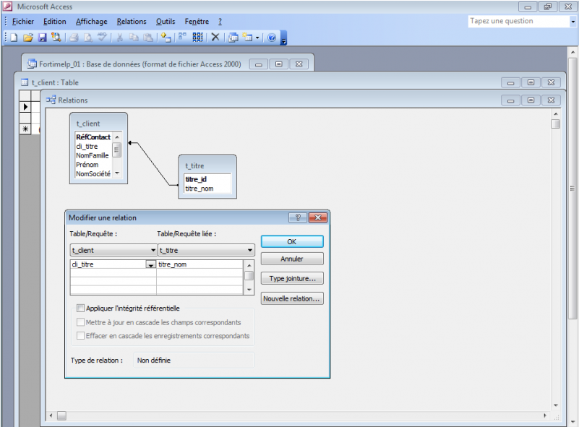This screenshot has width=579, height=427.
Task: Save the relationship layout via floppy icon
Action: click(42, 37)
